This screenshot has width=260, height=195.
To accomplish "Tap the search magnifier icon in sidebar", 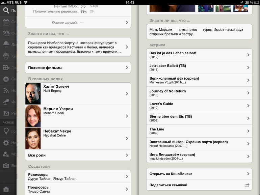I will [6, 10].
